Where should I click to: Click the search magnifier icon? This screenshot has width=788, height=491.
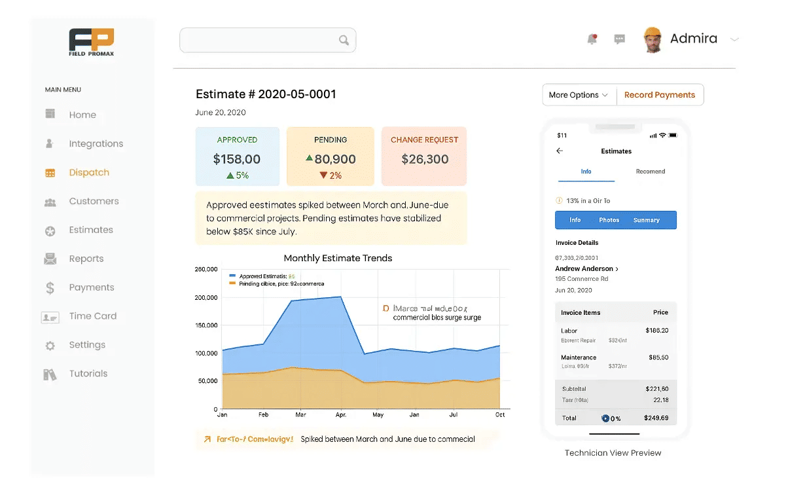[x=344, y=41]
